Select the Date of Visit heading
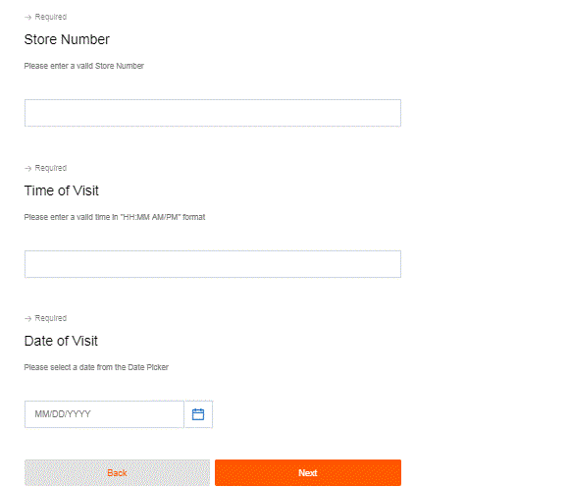This screenshot has height=487, width=570. tap(61, 341)
